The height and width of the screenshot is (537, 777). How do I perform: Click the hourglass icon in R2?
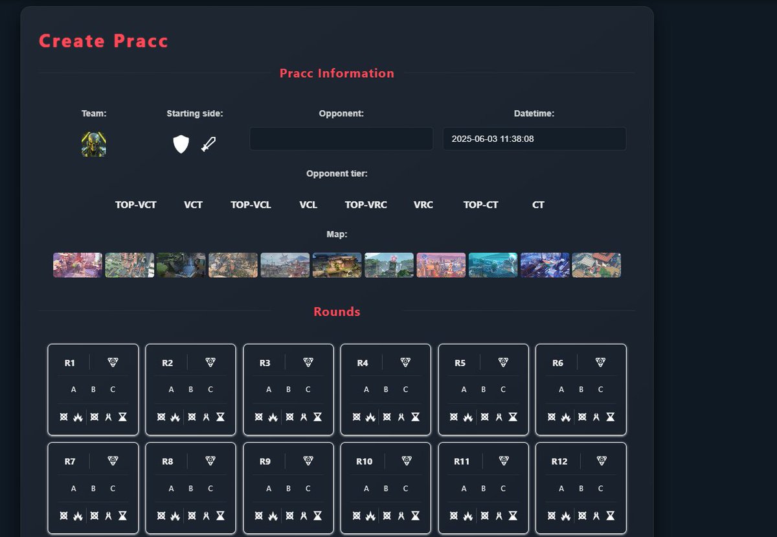point(220,417)
